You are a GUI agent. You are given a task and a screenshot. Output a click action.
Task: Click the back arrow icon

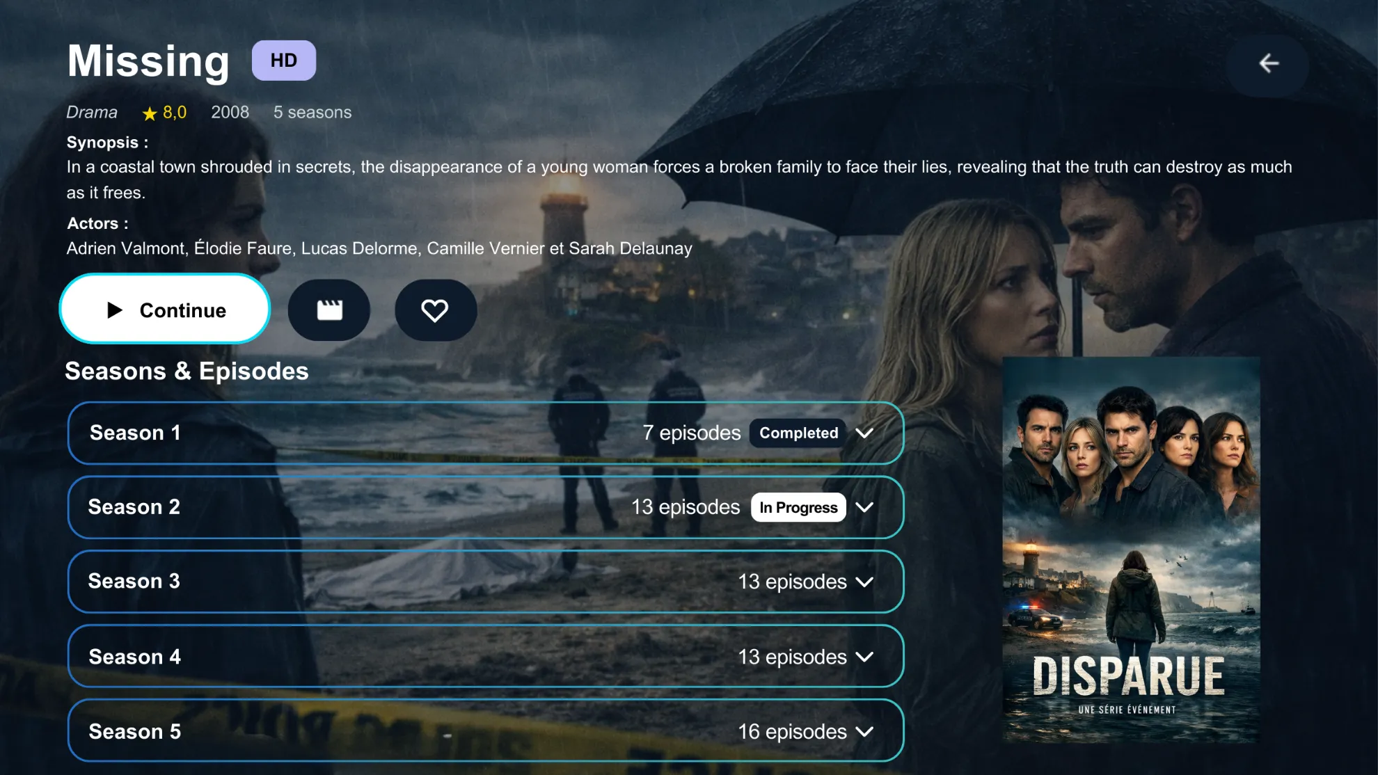(x=1268, y=63)
